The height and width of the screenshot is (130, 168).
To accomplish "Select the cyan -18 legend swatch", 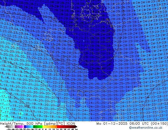I will (32, 127).
